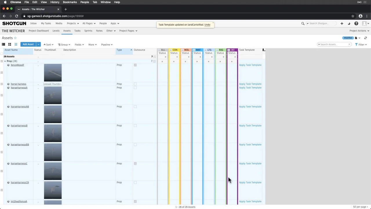The height and width of the screenshot is (209, 371).
Task: Open the Fields dropdown
Action: click(79, 45)
